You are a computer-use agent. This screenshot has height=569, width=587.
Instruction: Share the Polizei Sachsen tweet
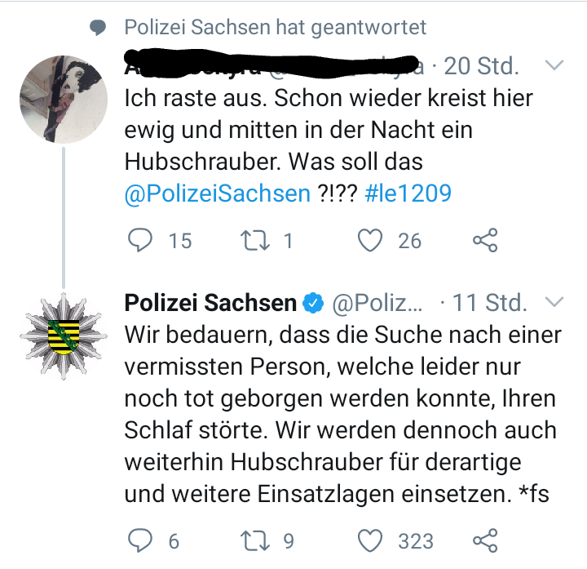(x=485, y=540)
